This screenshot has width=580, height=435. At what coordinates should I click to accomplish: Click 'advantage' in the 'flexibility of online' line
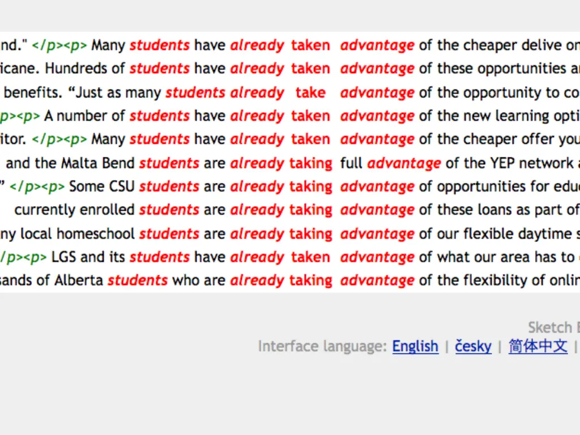click(377, 280)
